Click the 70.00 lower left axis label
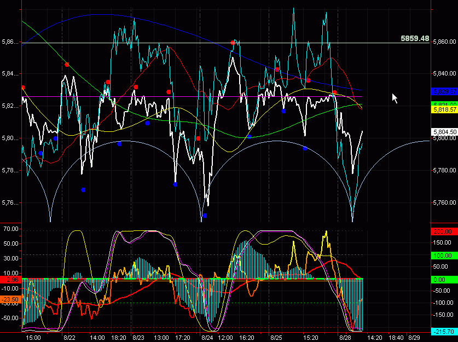The height and width of the screenshot is (342, 458). pos(11,229)
